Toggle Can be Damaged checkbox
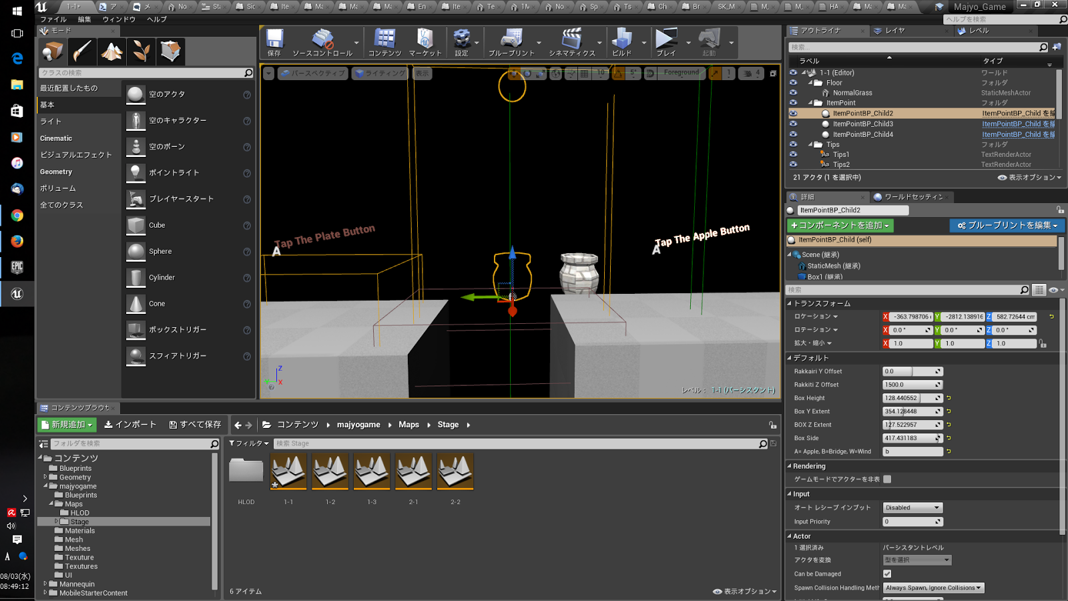The width and height of the screenshot is (1068, 601). coord(887,574)
